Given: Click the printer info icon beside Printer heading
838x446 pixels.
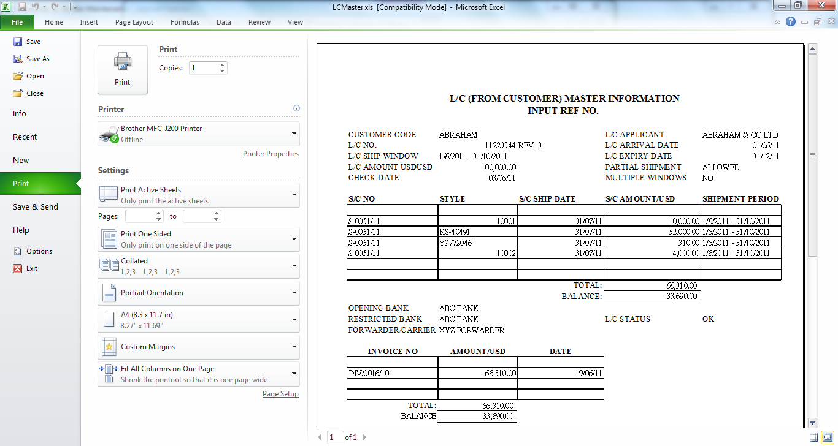Looking at the screenshot, I should (297, 108).
